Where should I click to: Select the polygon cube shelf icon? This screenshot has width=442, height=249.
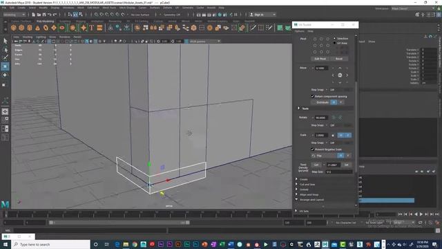21,28
